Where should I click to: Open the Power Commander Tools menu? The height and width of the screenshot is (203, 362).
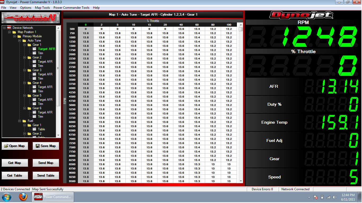(x=72, y=8)
